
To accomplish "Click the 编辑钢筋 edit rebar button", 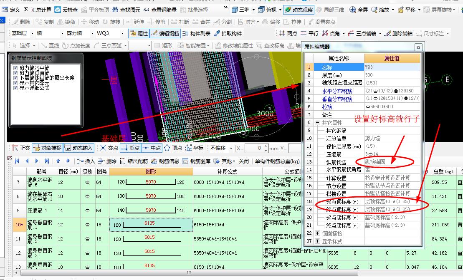I will pos(165,34).
